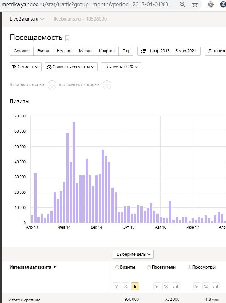This screenshot has width=226, height=303.
Task: Open the Детализация dropdown
Action: [x=215, y=51]
